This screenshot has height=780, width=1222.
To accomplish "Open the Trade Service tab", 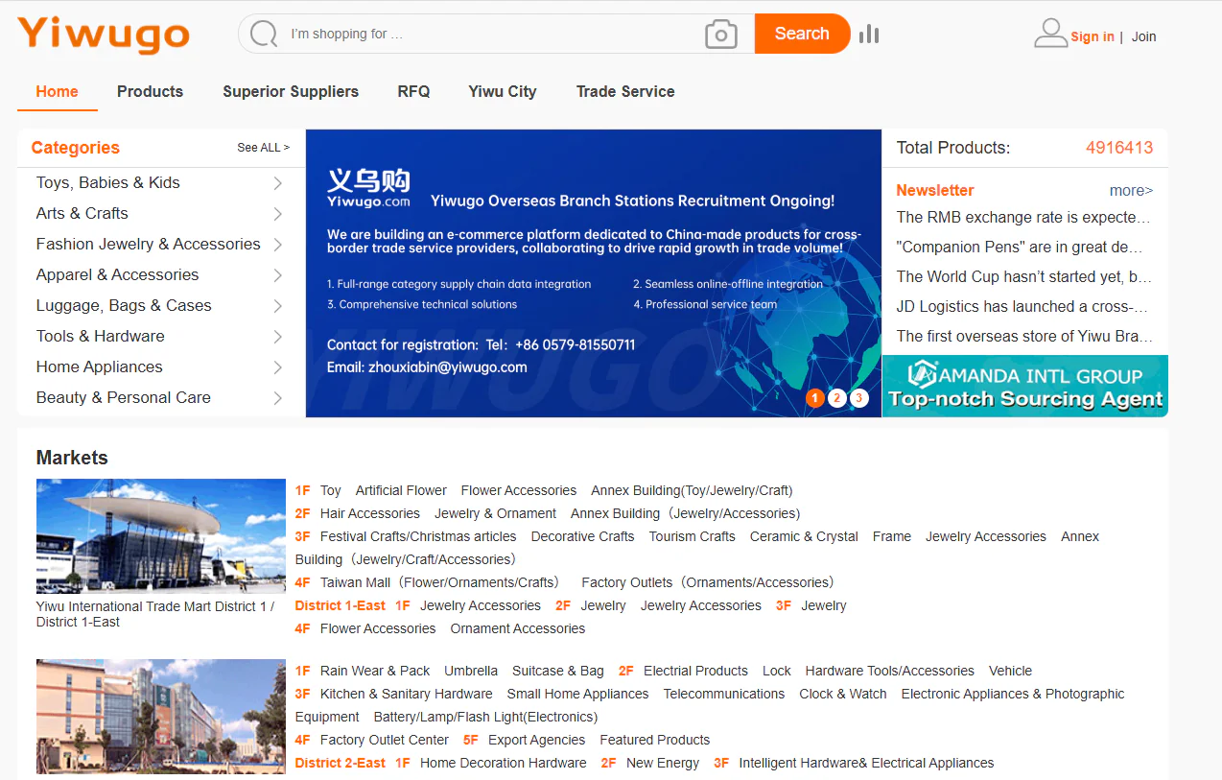I will tap(625, 92).
